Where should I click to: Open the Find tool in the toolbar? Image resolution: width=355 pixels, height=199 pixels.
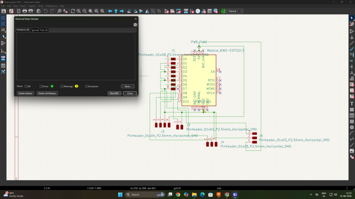pos(59,11)
